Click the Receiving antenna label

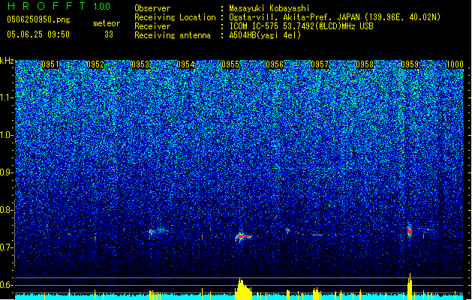[x=173, y=35]
